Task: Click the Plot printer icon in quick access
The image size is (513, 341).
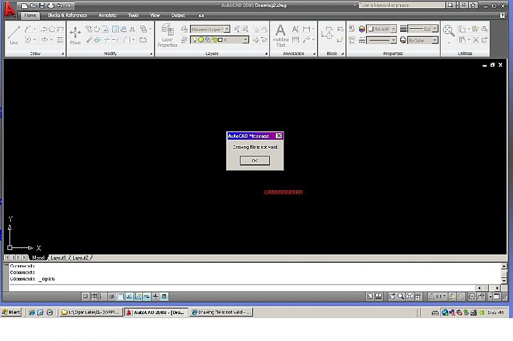Action: [51, 6]
